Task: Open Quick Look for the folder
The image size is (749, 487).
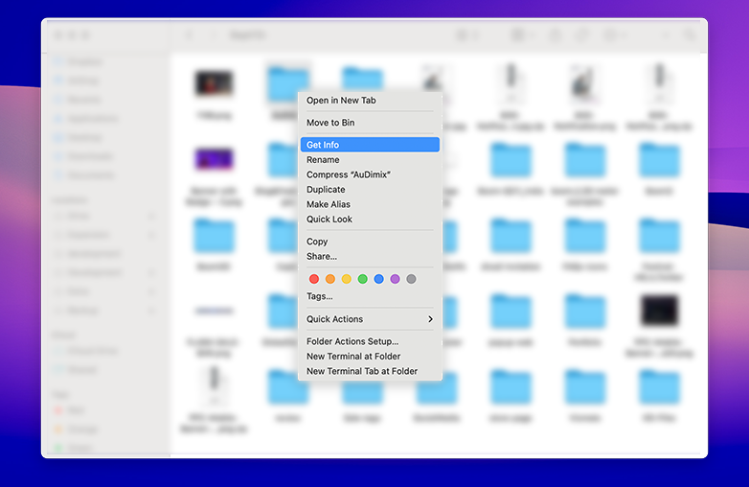Action: pos(370,219)
